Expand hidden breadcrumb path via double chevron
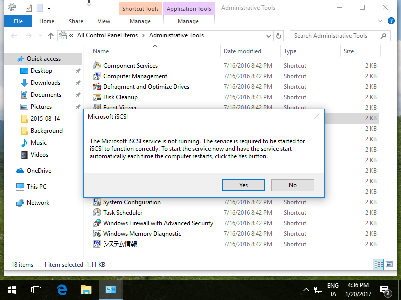Screen dimensions: 401x300 [x=71, y=35]
